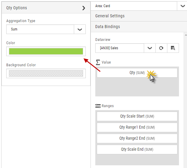The height and width of the screenshot is (168, 187).
Task: Select the Qty Scale Start (SUM) range
Action: pyautogui.click(x=137, y=116)
